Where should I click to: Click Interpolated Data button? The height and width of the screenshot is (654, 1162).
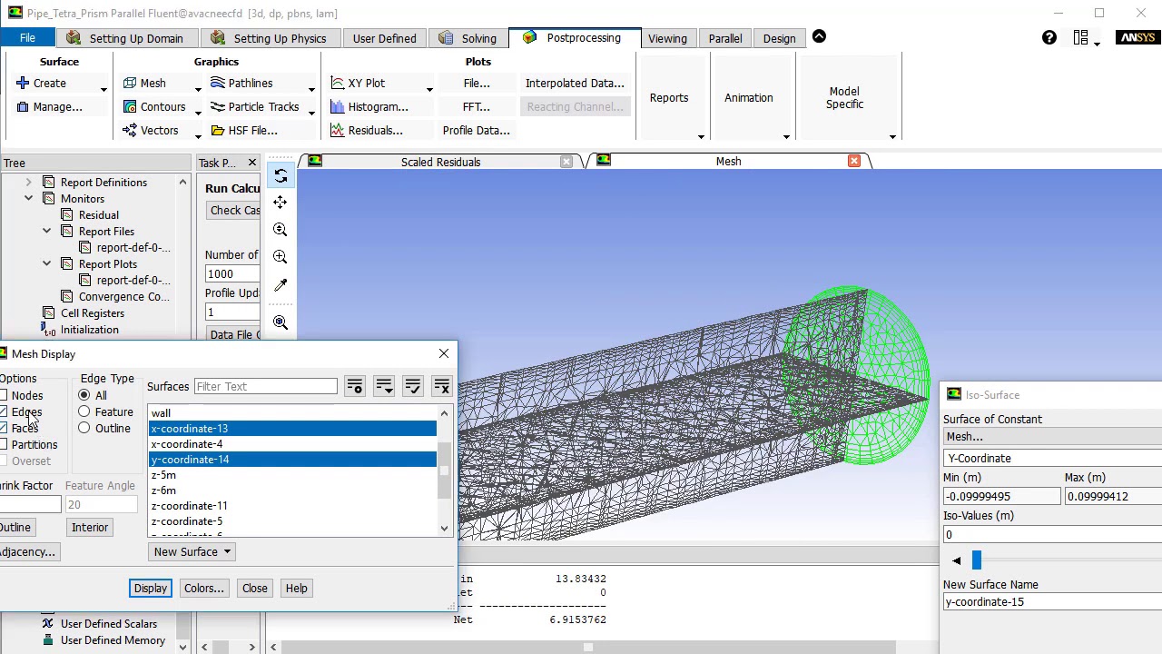[x=575, y=83]
